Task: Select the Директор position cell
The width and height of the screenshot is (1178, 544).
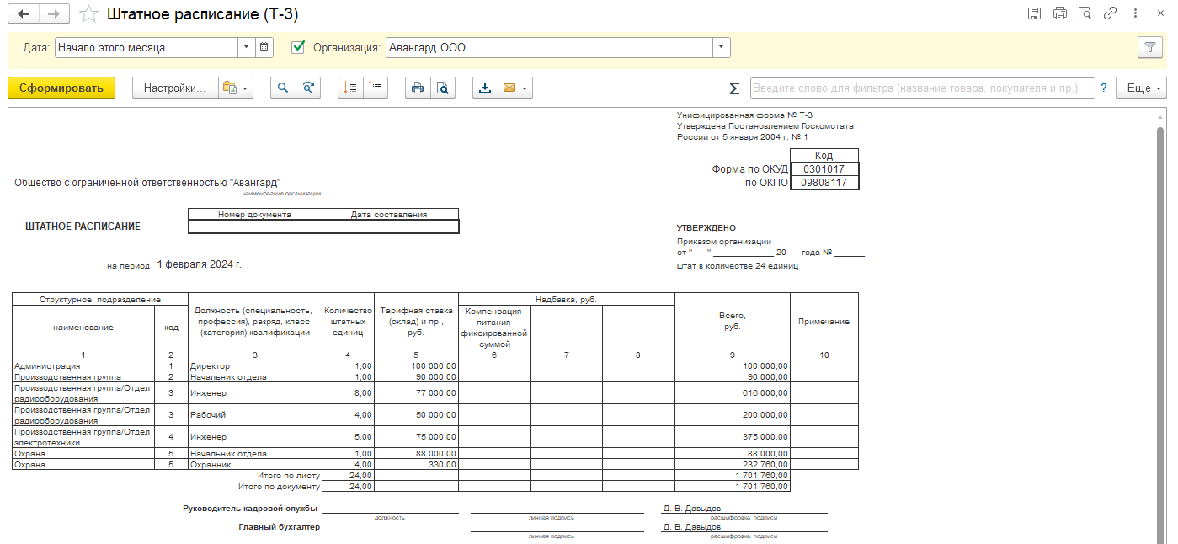Action: [255, 366]
